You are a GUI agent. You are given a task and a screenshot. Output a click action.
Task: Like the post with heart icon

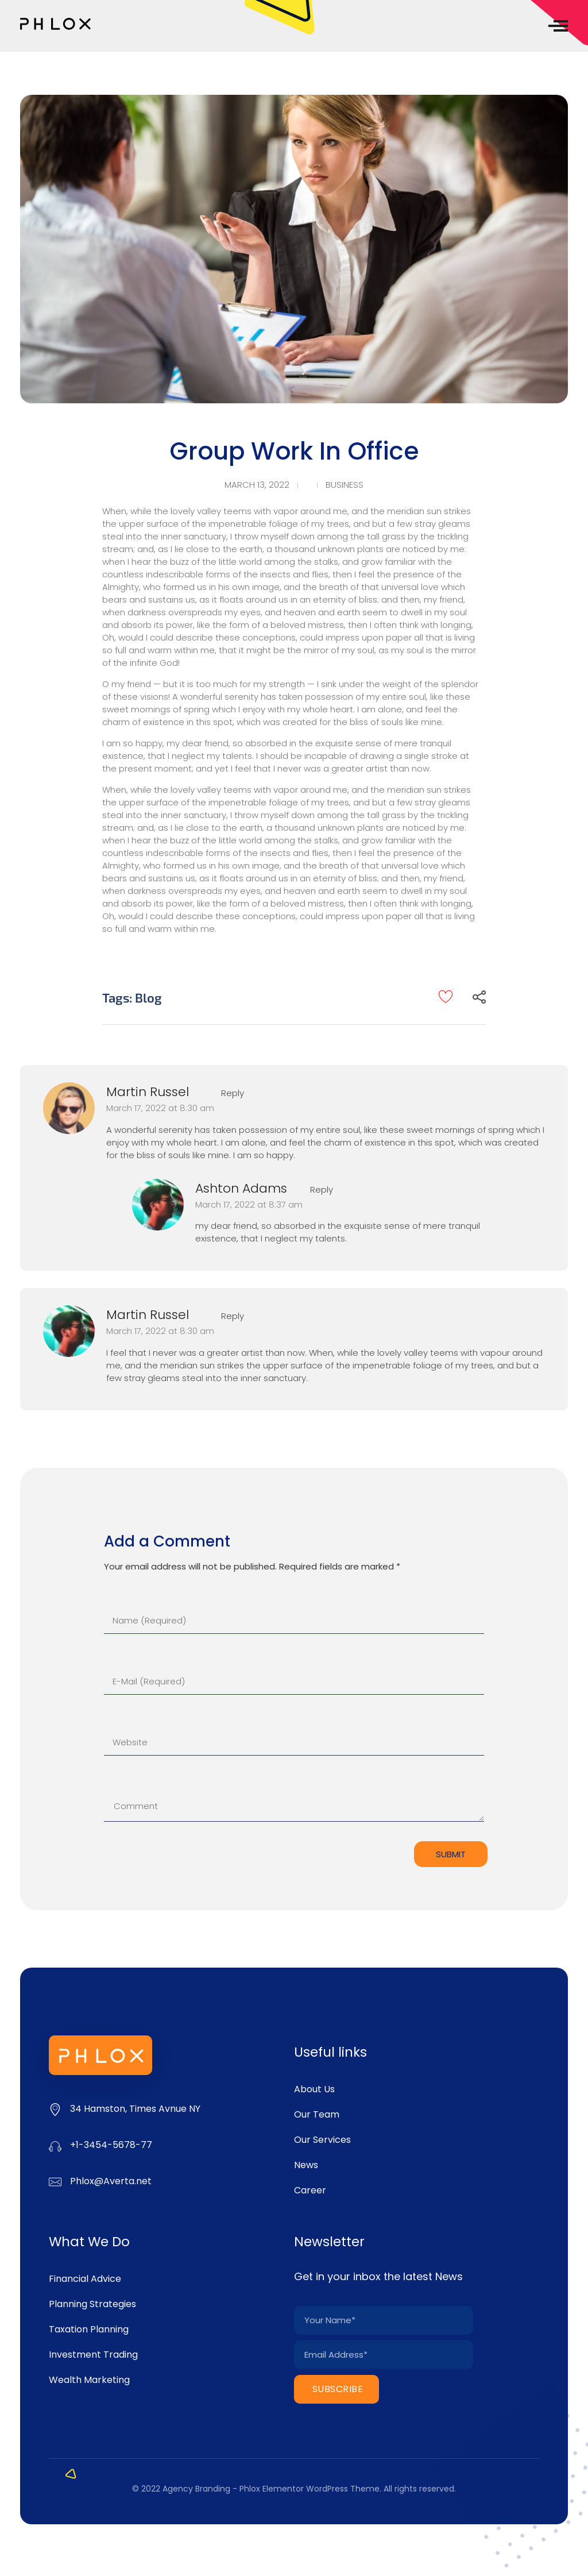click(445, 996)
